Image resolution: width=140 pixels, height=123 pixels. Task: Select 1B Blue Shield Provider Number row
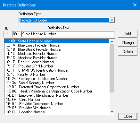click(57, 49)
